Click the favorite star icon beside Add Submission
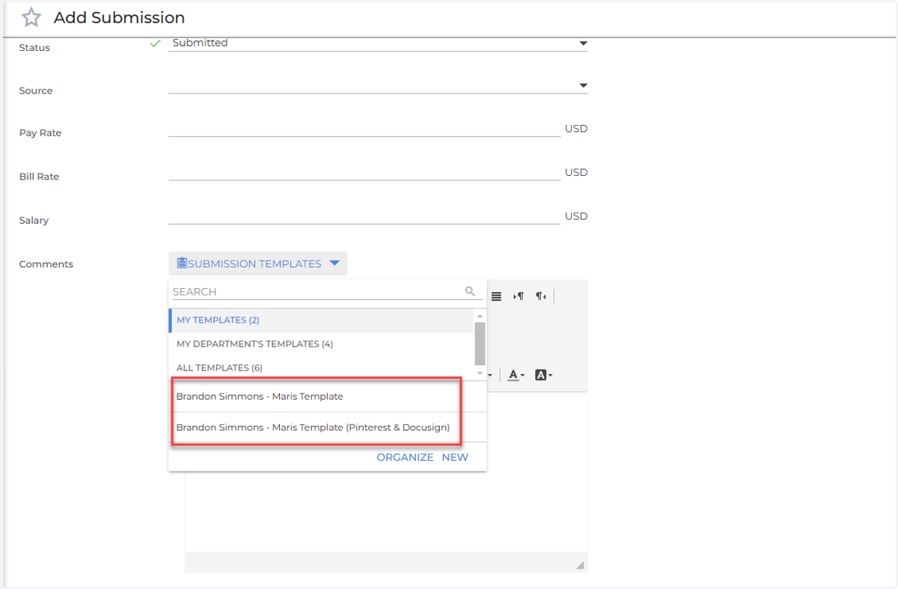The image size is (898, 589). click(31, 17)
